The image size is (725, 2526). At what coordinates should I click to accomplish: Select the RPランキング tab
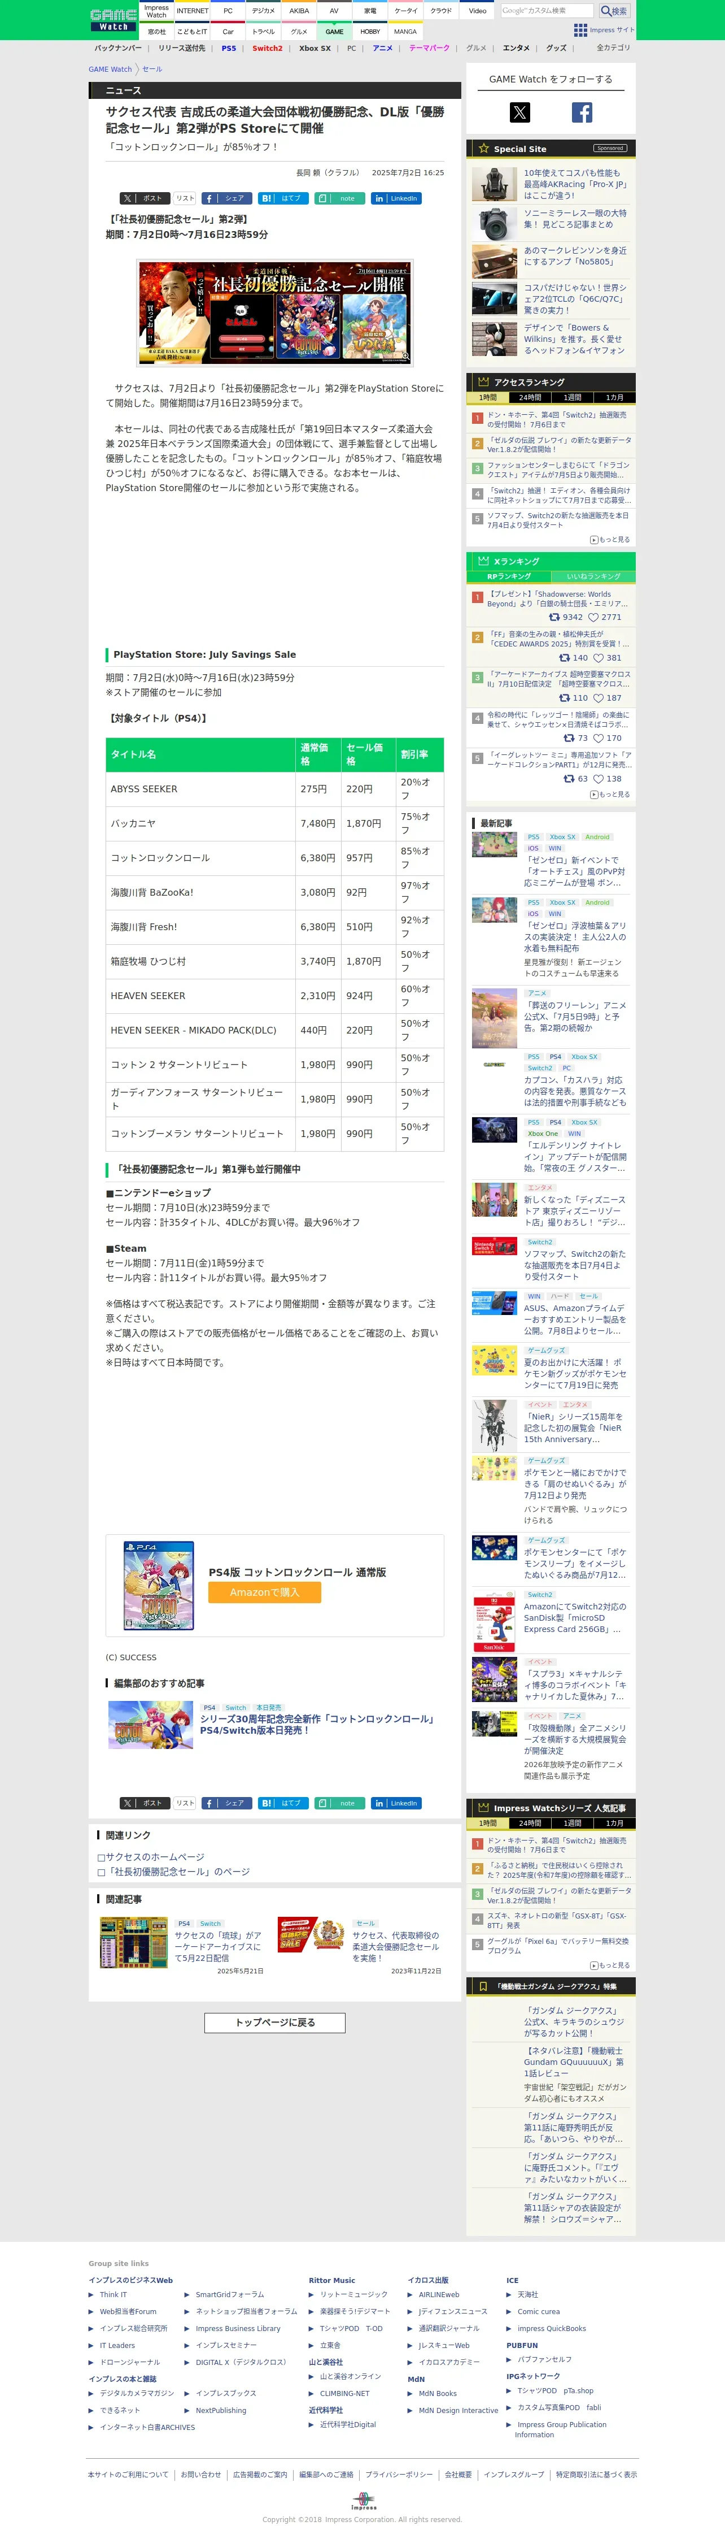click(509, 576)
